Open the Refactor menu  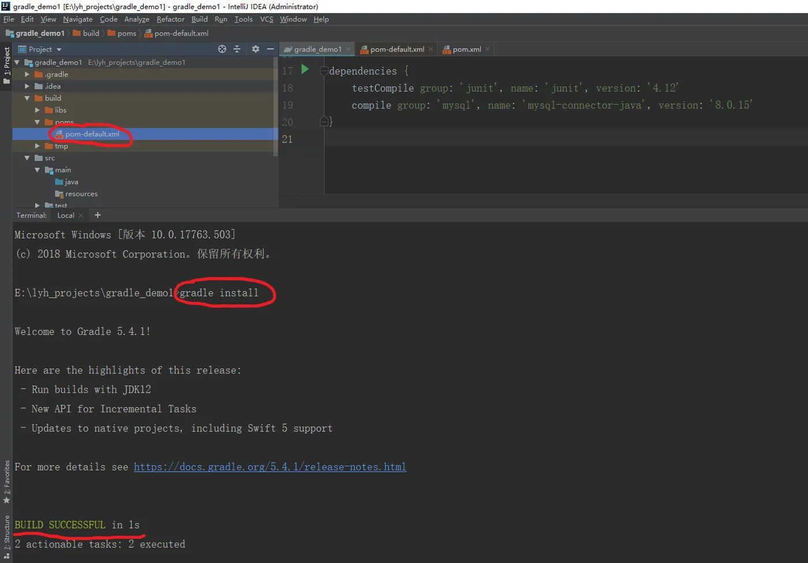coord(171,19)
